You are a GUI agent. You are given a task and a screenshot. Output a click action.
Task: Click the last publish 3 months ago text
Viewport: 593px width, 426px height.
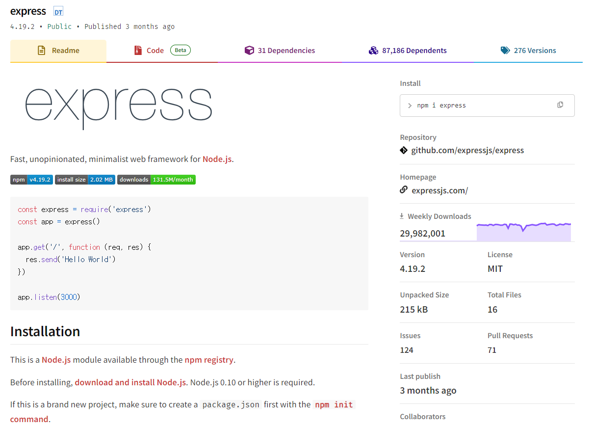pos(428,391)
